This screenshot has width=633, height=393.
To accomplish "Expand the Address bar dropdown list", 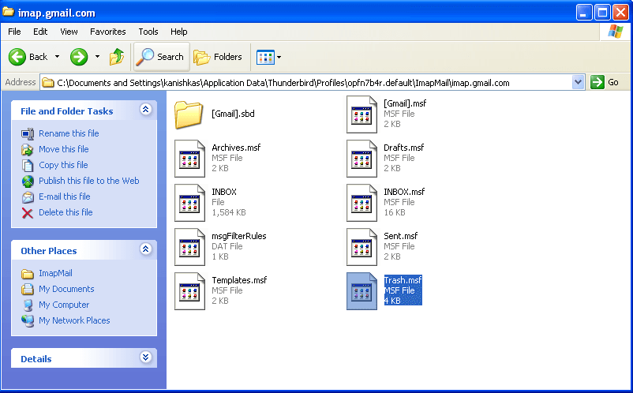I will 578,82.
